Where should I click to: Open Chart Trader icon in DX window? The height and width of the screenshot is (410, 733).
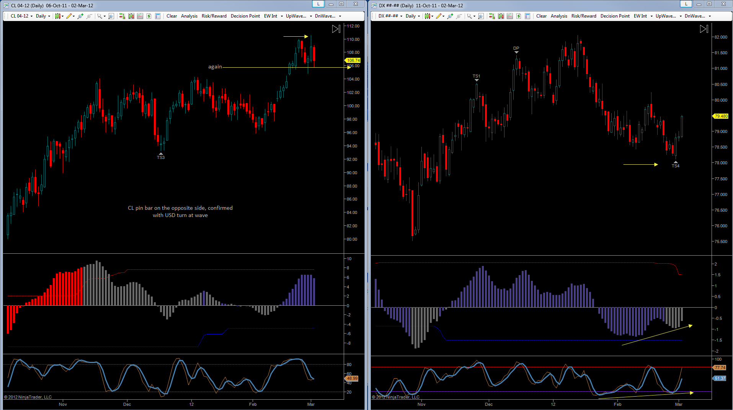[x=492, y=16]
